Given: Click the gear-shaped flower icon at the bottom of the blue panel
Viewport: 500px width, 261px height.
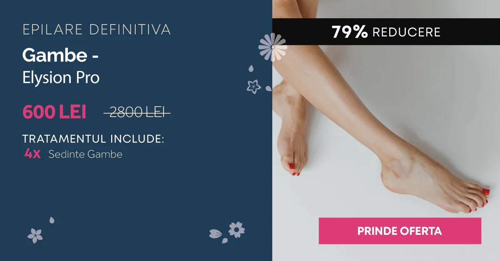Looking at the screenshot, I should (x=236, y=229).
